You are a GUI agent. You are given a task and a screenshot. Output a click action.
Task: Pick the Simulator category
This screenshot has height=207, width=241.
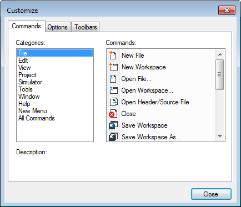55,82
